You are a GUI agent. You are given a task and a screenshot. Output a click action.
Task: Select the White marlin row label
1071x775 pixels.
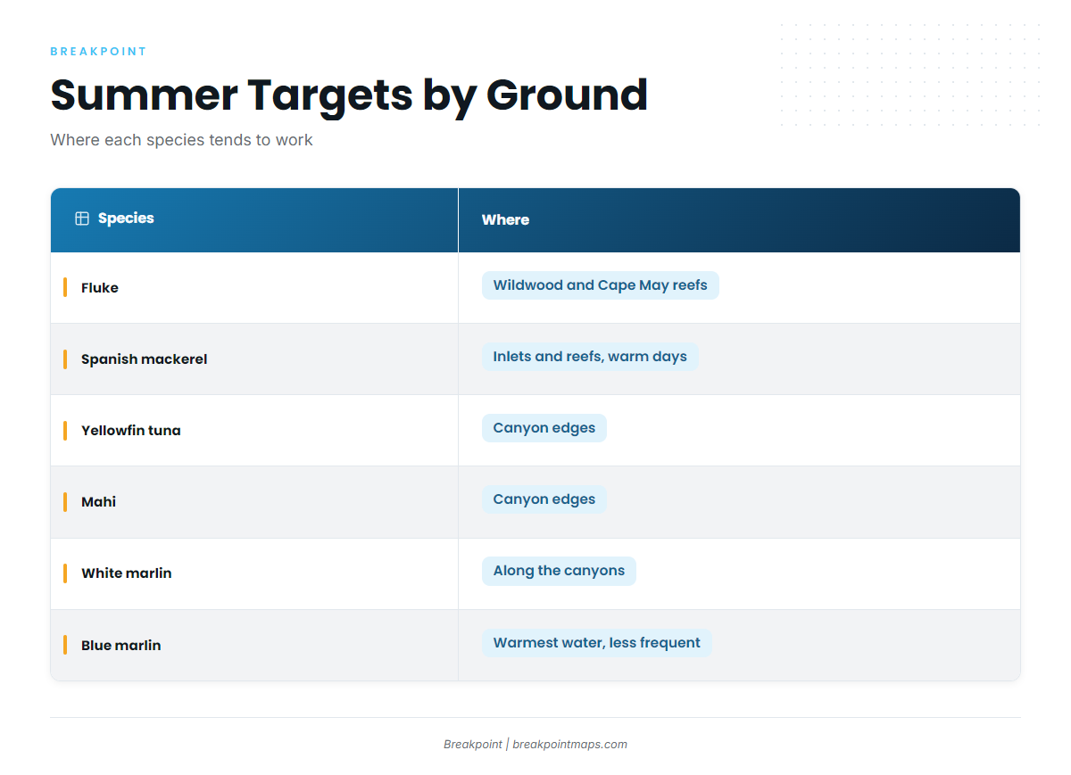126,573
